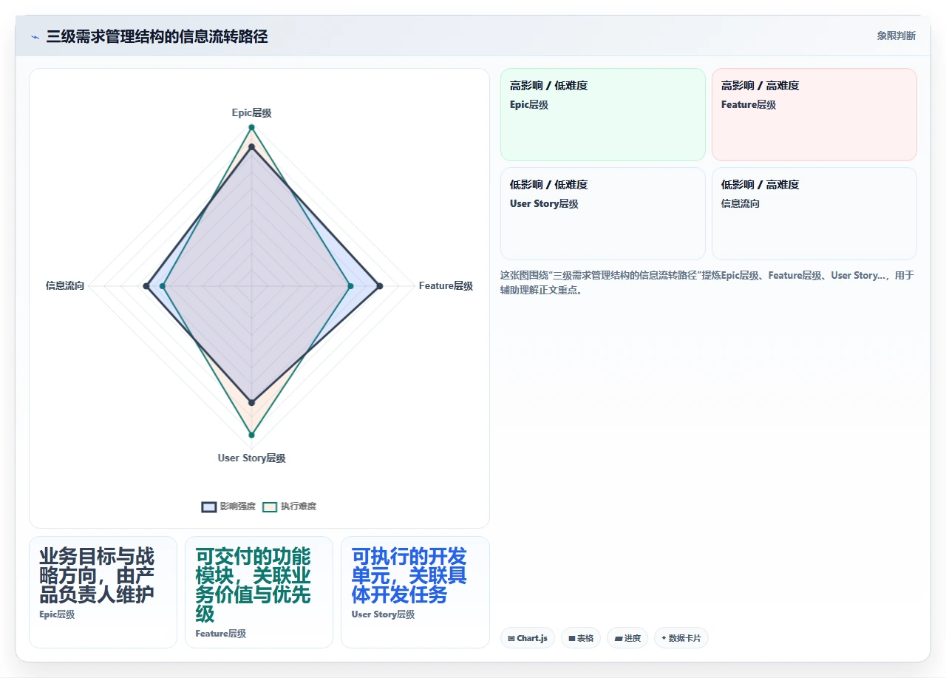Click the User Story层级 radar axis label

[251, 458]
